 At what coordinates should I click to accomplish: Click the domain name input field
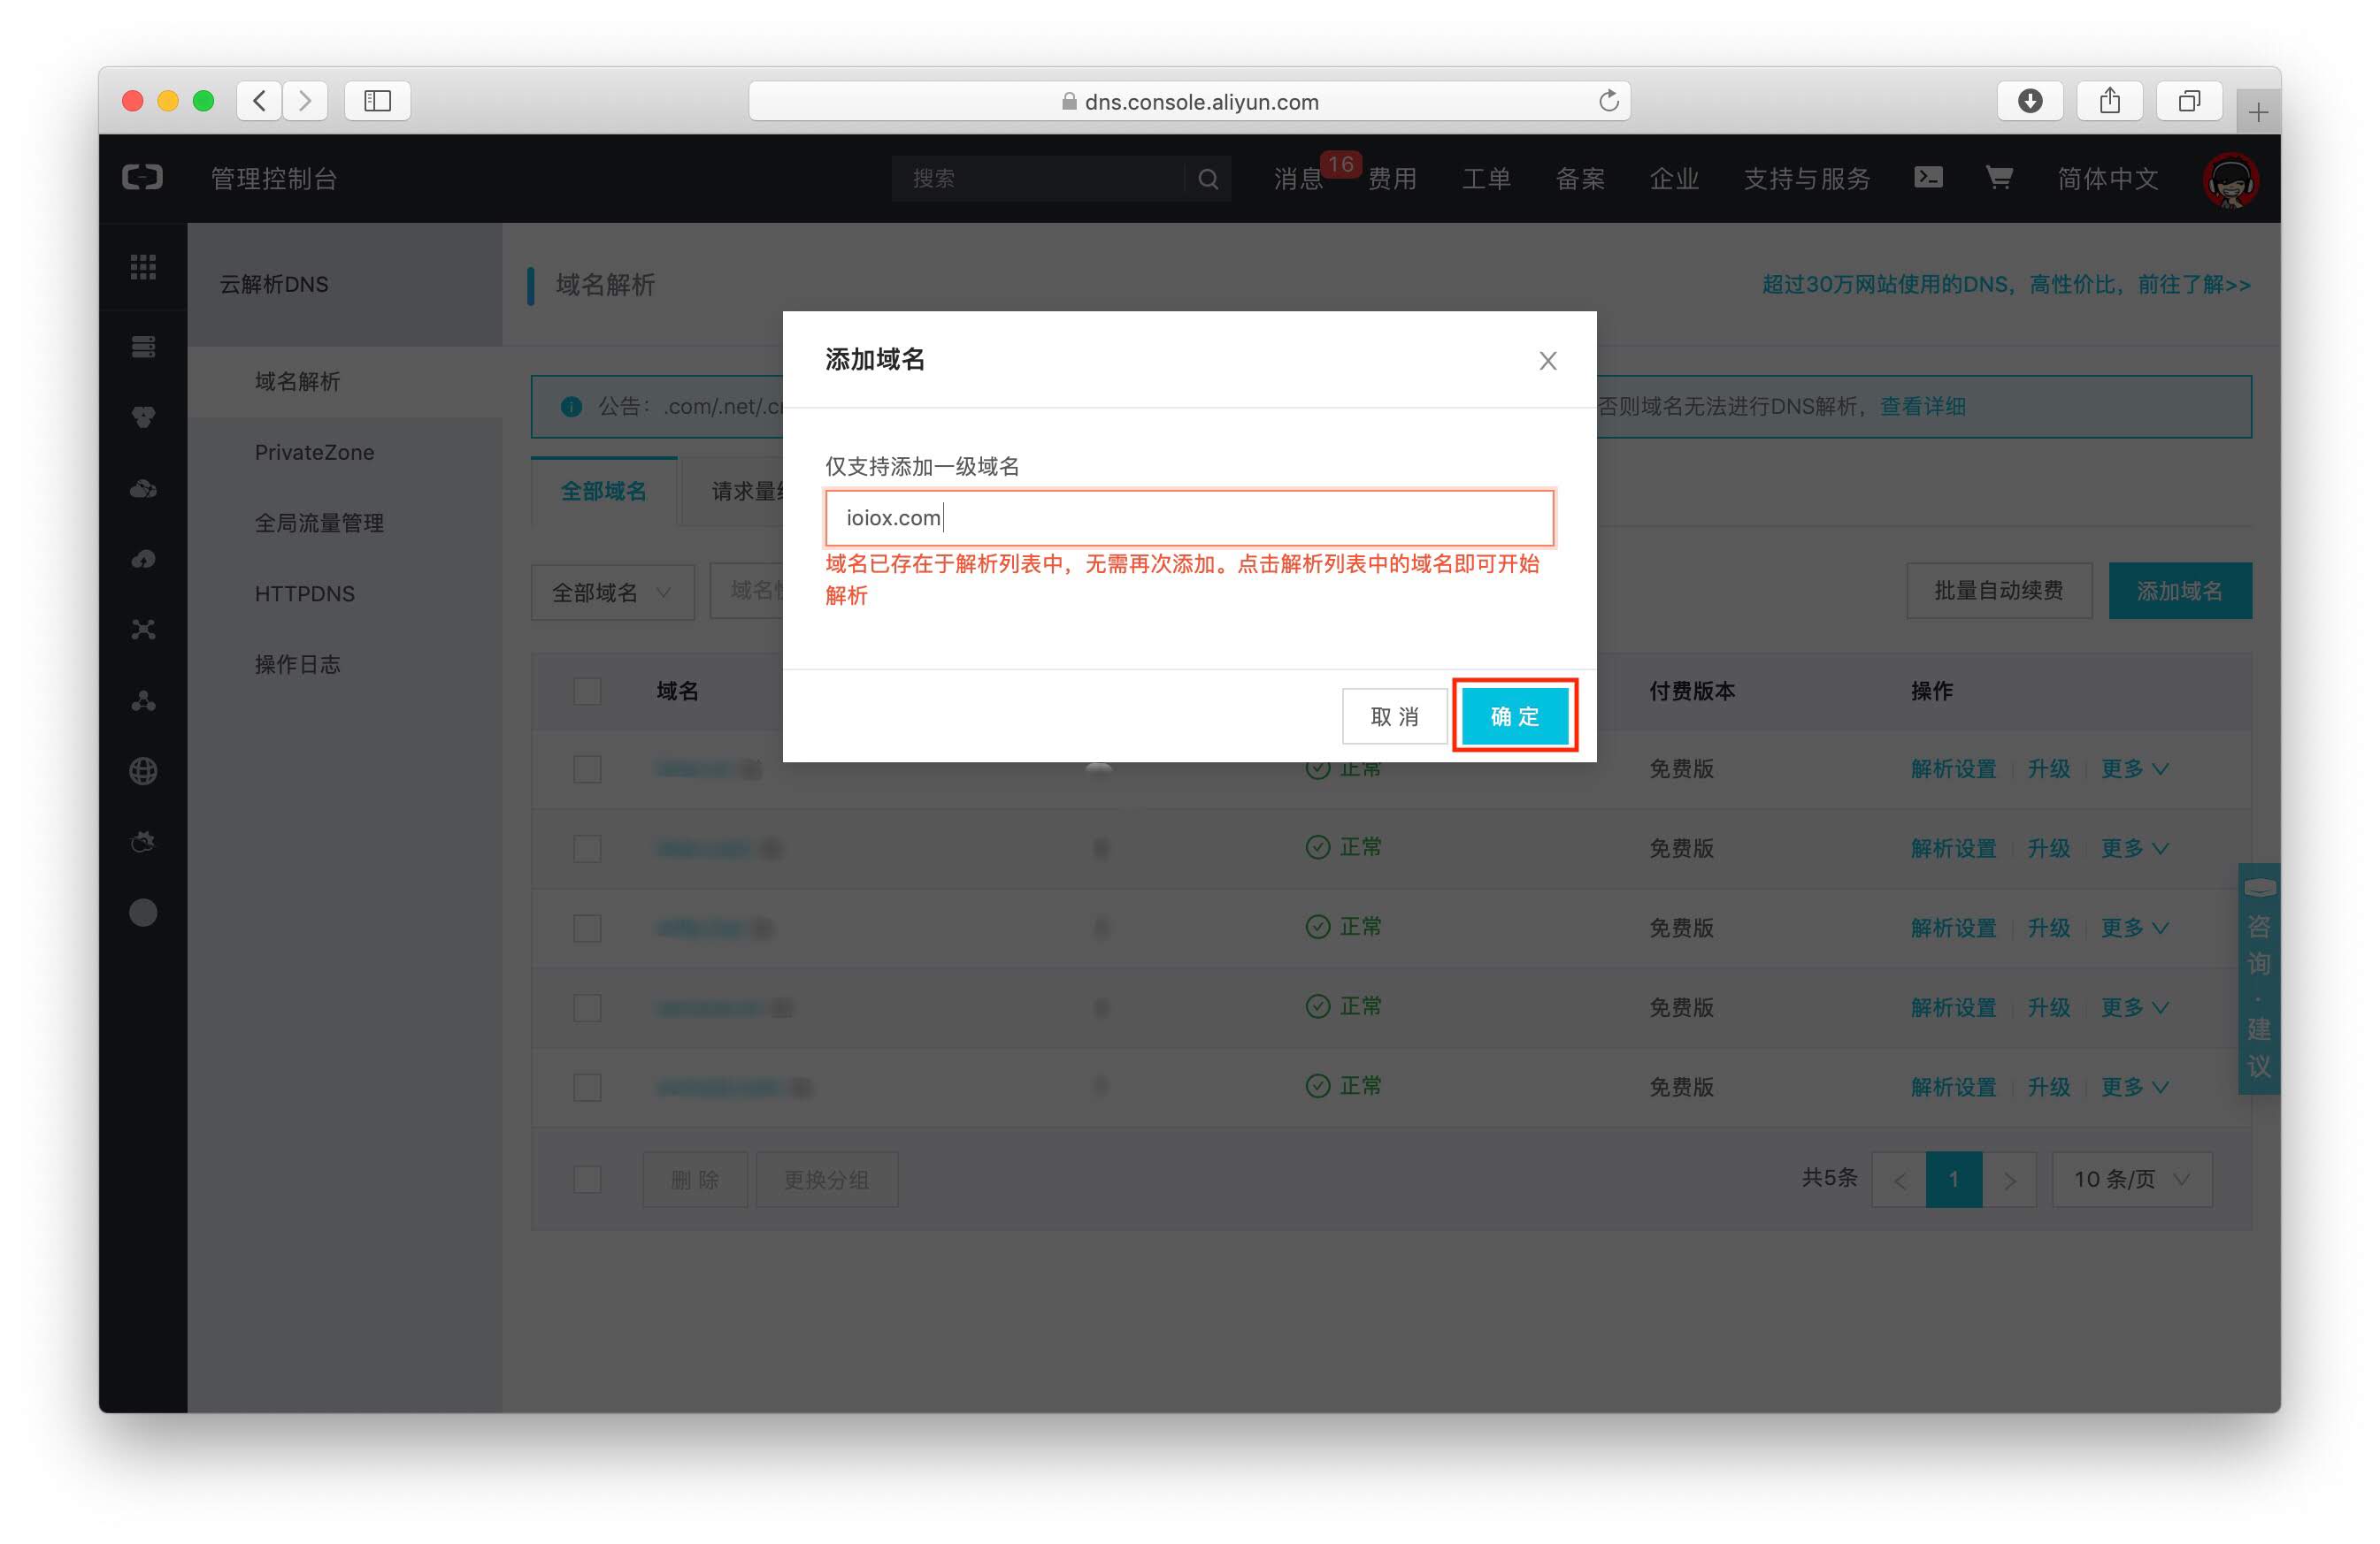pyautogui.click(x=1188, y=517)
